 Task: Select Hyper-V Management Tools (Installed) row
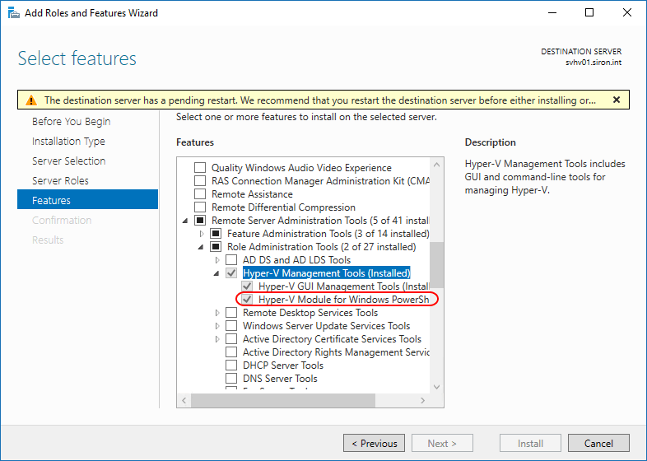click(327, 273)
